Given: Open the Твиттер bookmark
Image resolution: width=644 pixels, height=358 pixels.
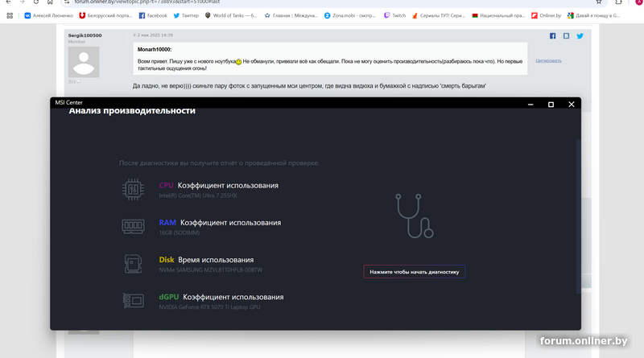Looking at the screenshot, I should (186, 15).
